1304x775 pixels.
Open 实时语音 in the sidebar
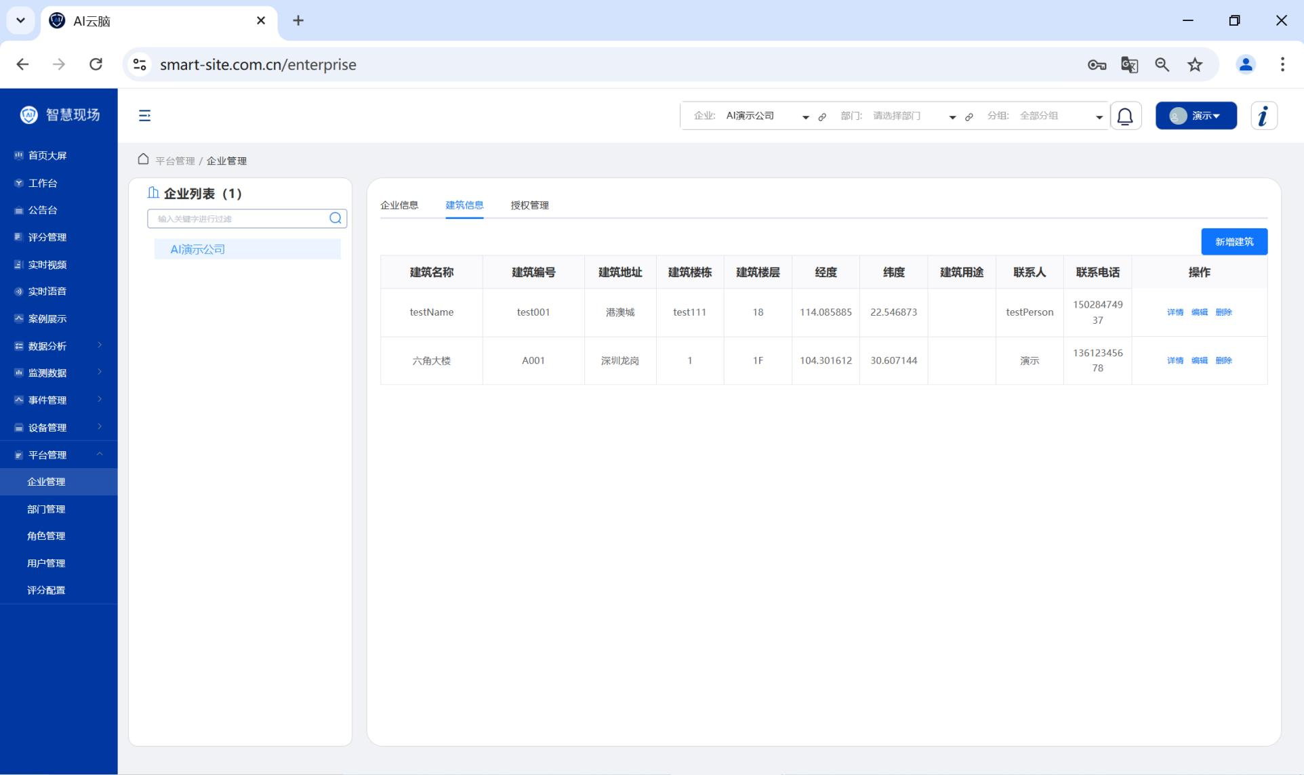58,291
